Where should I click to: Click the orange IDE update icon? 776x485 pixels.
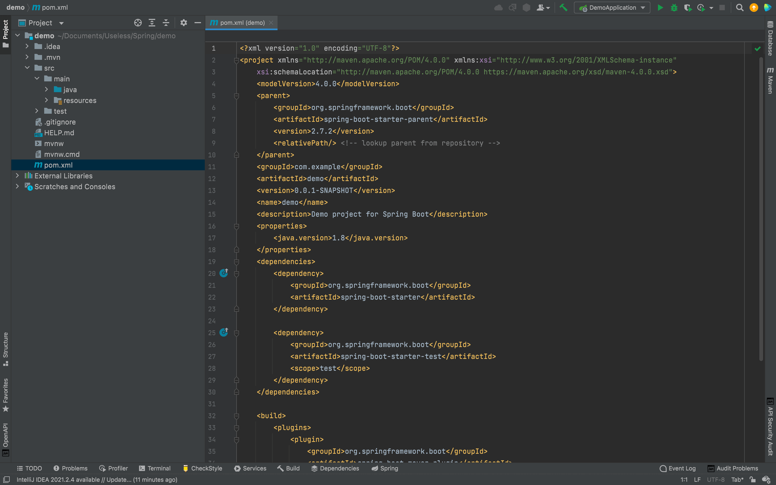tap(754, 7)
